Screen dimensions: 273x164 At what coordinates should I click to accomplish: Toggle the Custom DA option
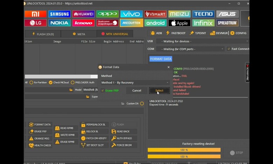tap(142, 104)
